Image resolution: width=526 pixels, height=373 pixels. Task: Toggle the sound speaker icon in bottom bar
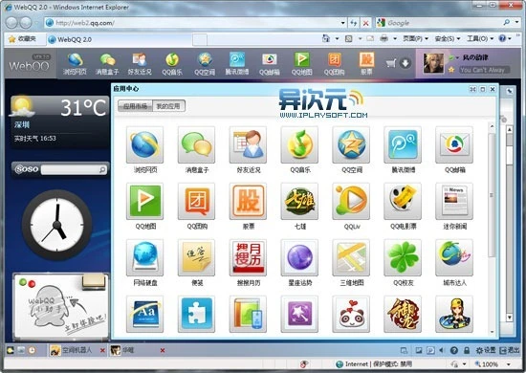(441, 351)
